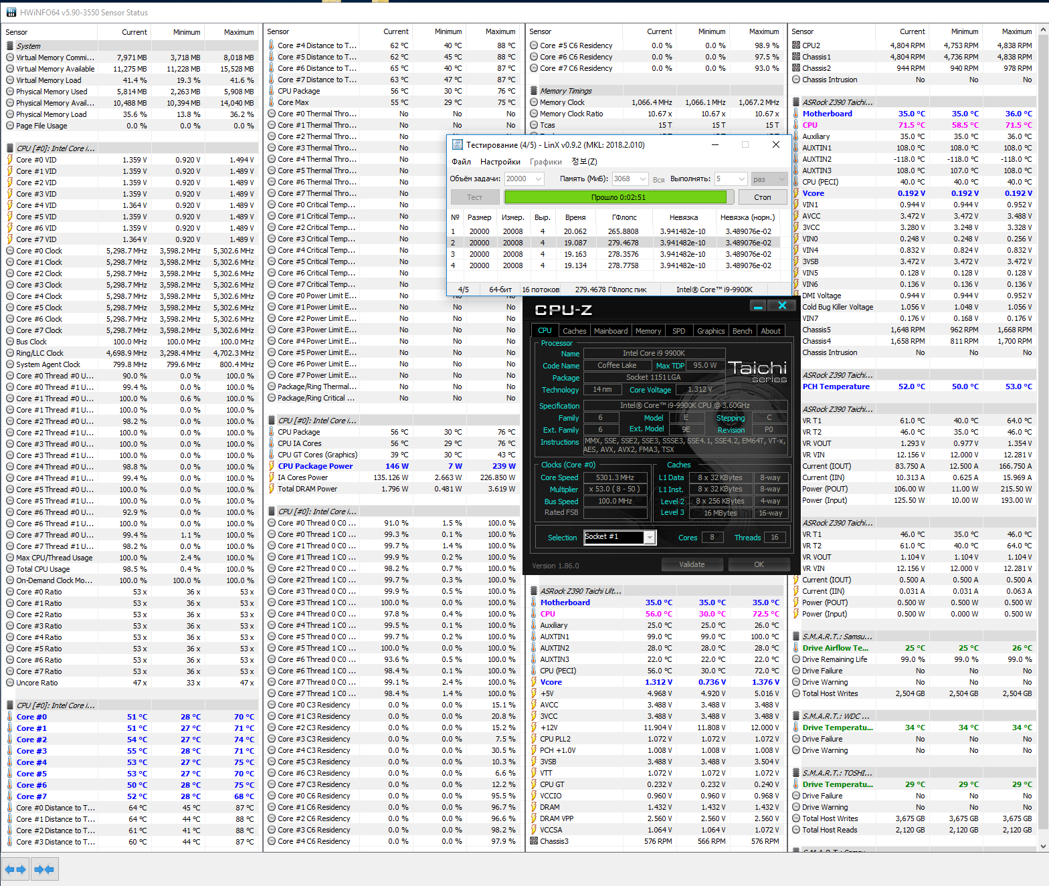Viewport: 1049px width, 886px height.
Task: Click the lightning icon beside Core #0 VID
Action: 10,160
